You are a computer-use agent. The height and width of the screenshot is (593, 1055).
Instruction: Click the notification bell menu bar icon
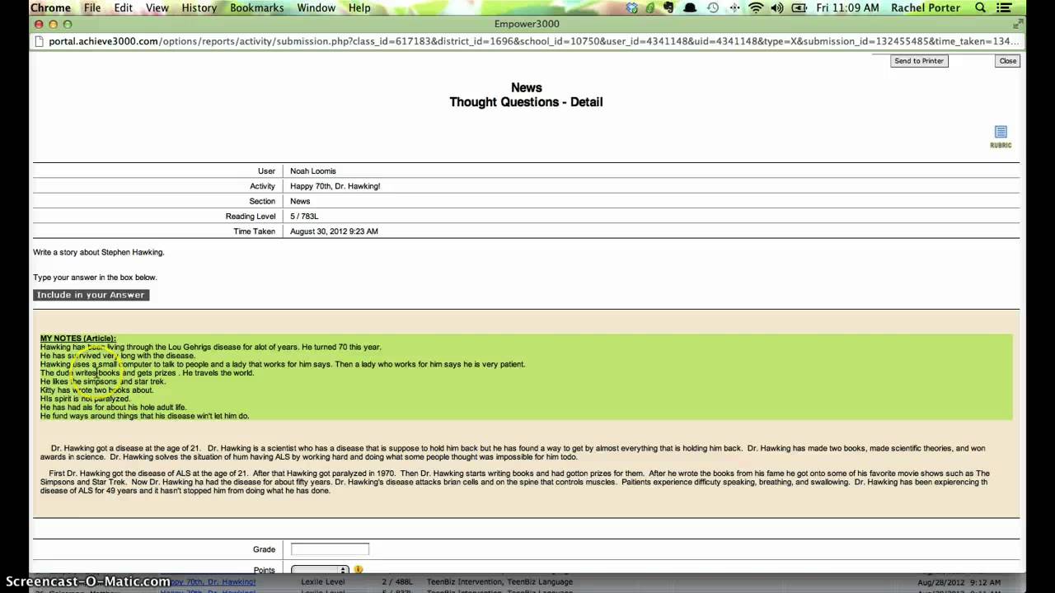(x=691, y=7)
